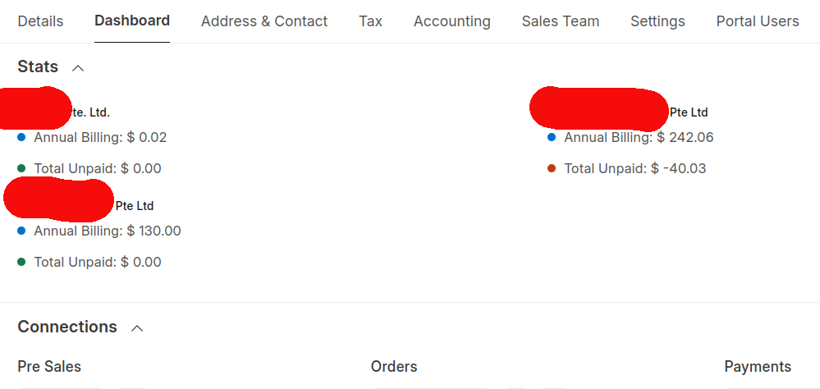Viewport: 820px width, 389px height.
Task: Click the Orders heading
Action: (x=394, y=367)
